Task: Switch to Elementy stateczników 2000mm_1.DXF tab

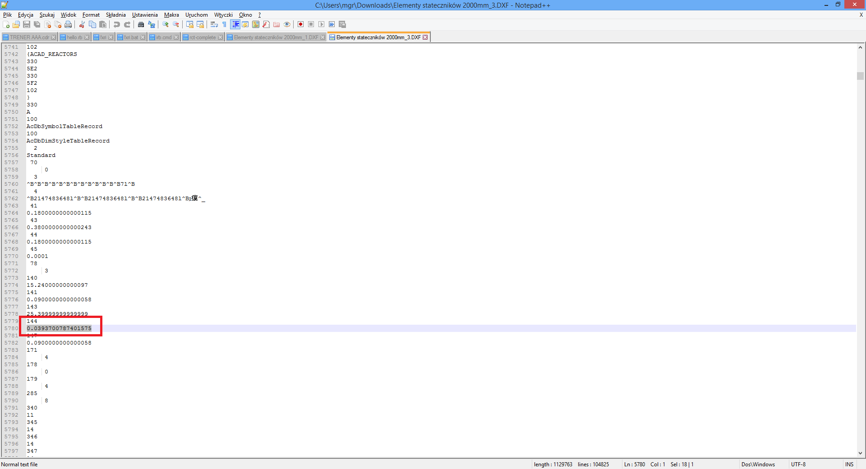Action: point(275,37)
